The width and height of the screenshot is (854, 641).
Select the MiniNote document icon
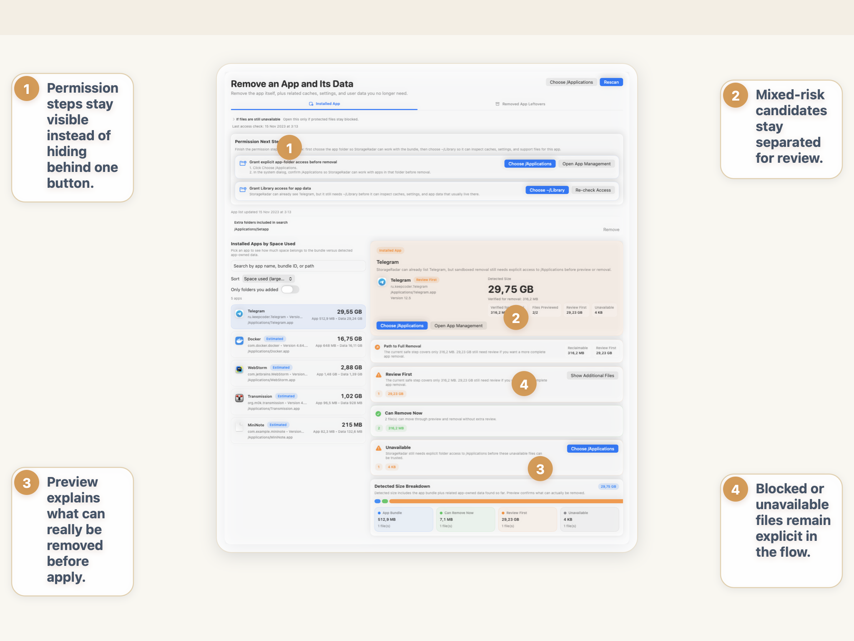(239, 427)
